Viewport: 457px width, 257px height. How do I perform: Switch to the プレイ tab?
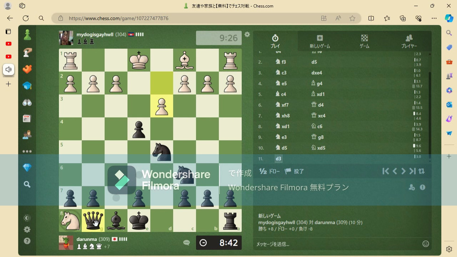click(275, 41)
